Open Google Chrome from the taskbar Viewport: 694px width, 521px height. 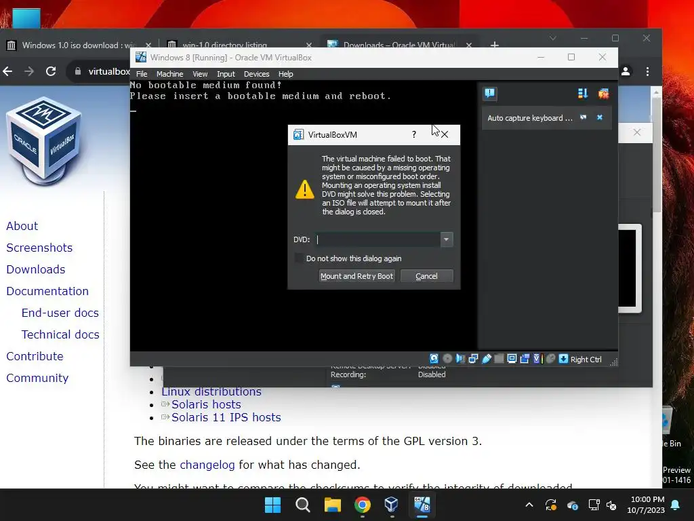362,505
